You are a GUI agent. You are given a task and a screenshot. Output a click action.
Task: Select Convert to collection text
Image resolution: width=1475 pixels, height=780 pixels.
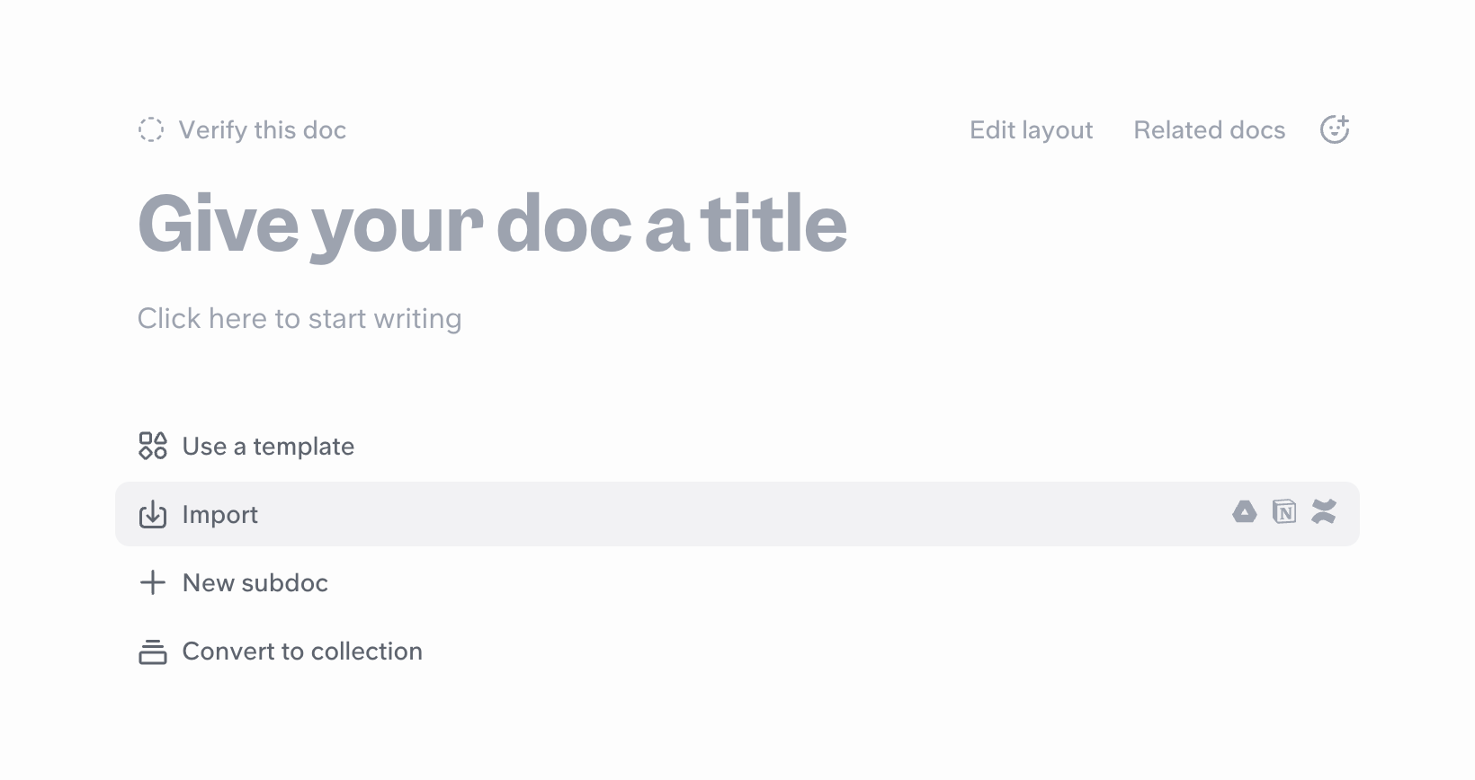click(x=302, y=651)
